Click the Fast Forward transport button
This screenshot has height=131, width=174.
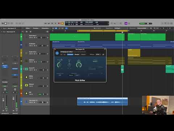(49, 23)
